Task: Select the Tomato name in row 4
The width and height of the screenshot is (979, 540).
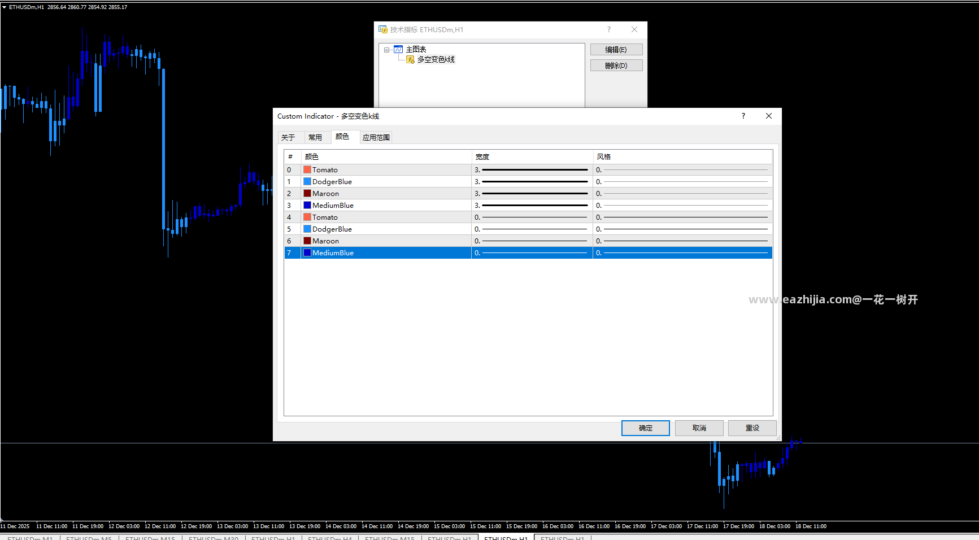Action: pos(325,217)
